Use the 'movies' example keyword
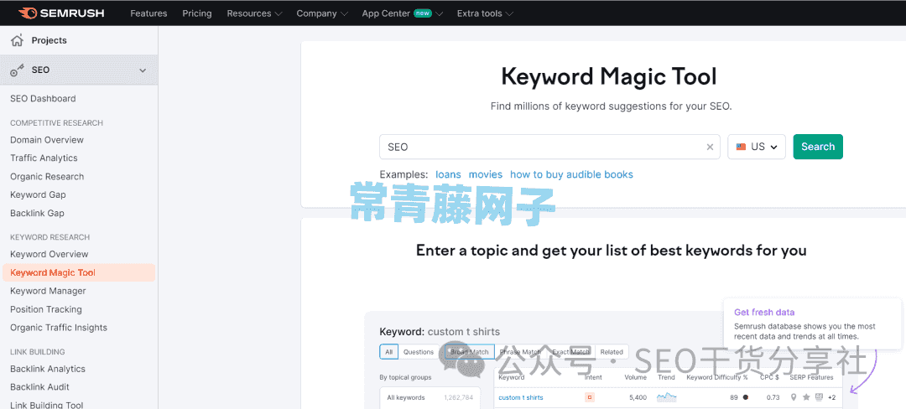Viewport: 906px width, 409px height. (x=486, y=174)
